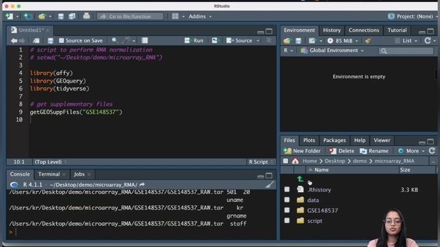Save the Untitled1 script
The width and height of the screenshot is (440, 247).
click(x=50, y=41)
